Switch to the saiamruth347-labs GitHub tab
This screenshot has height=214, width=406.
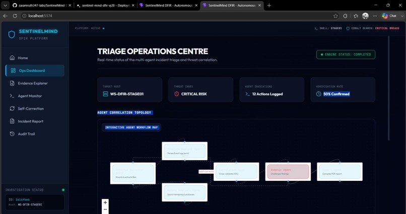coord(42,5)
